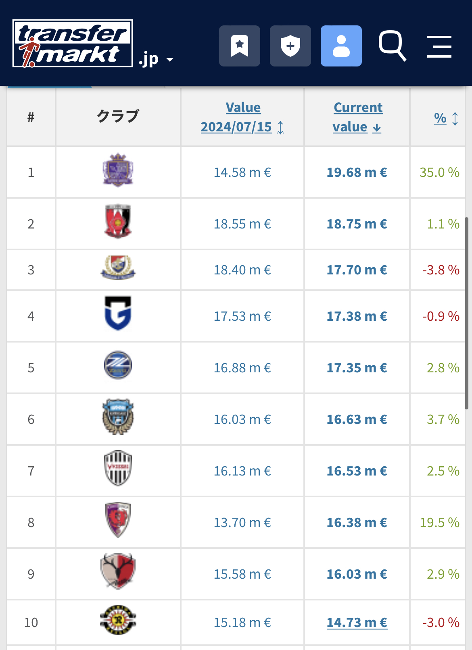Click the rank 7 black-and-white striped crest
472x650 pixels.
click(118, 468)
